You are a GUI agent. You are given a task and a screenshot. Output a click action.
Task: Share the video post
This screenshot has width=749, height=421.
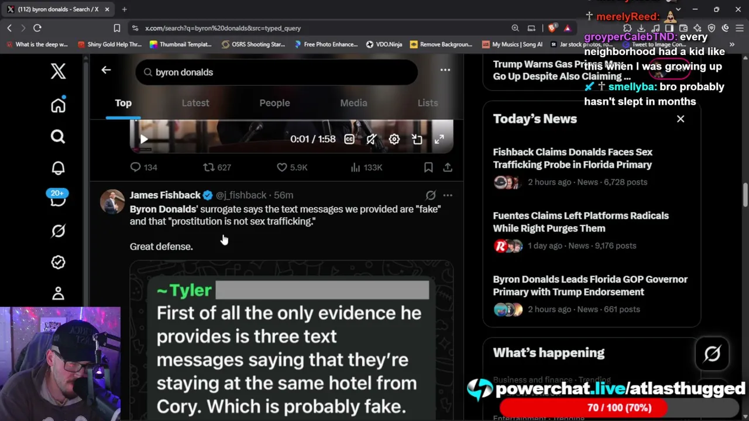coord(448,167)
